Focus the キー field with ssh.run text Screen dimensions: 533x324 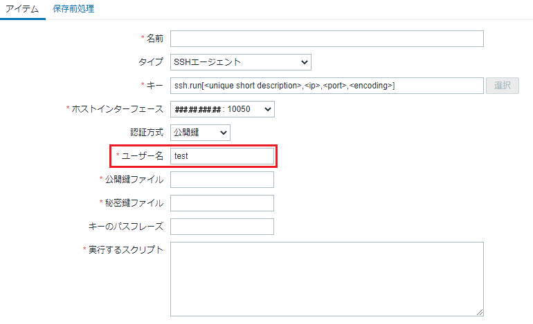[x=327, y=86]
